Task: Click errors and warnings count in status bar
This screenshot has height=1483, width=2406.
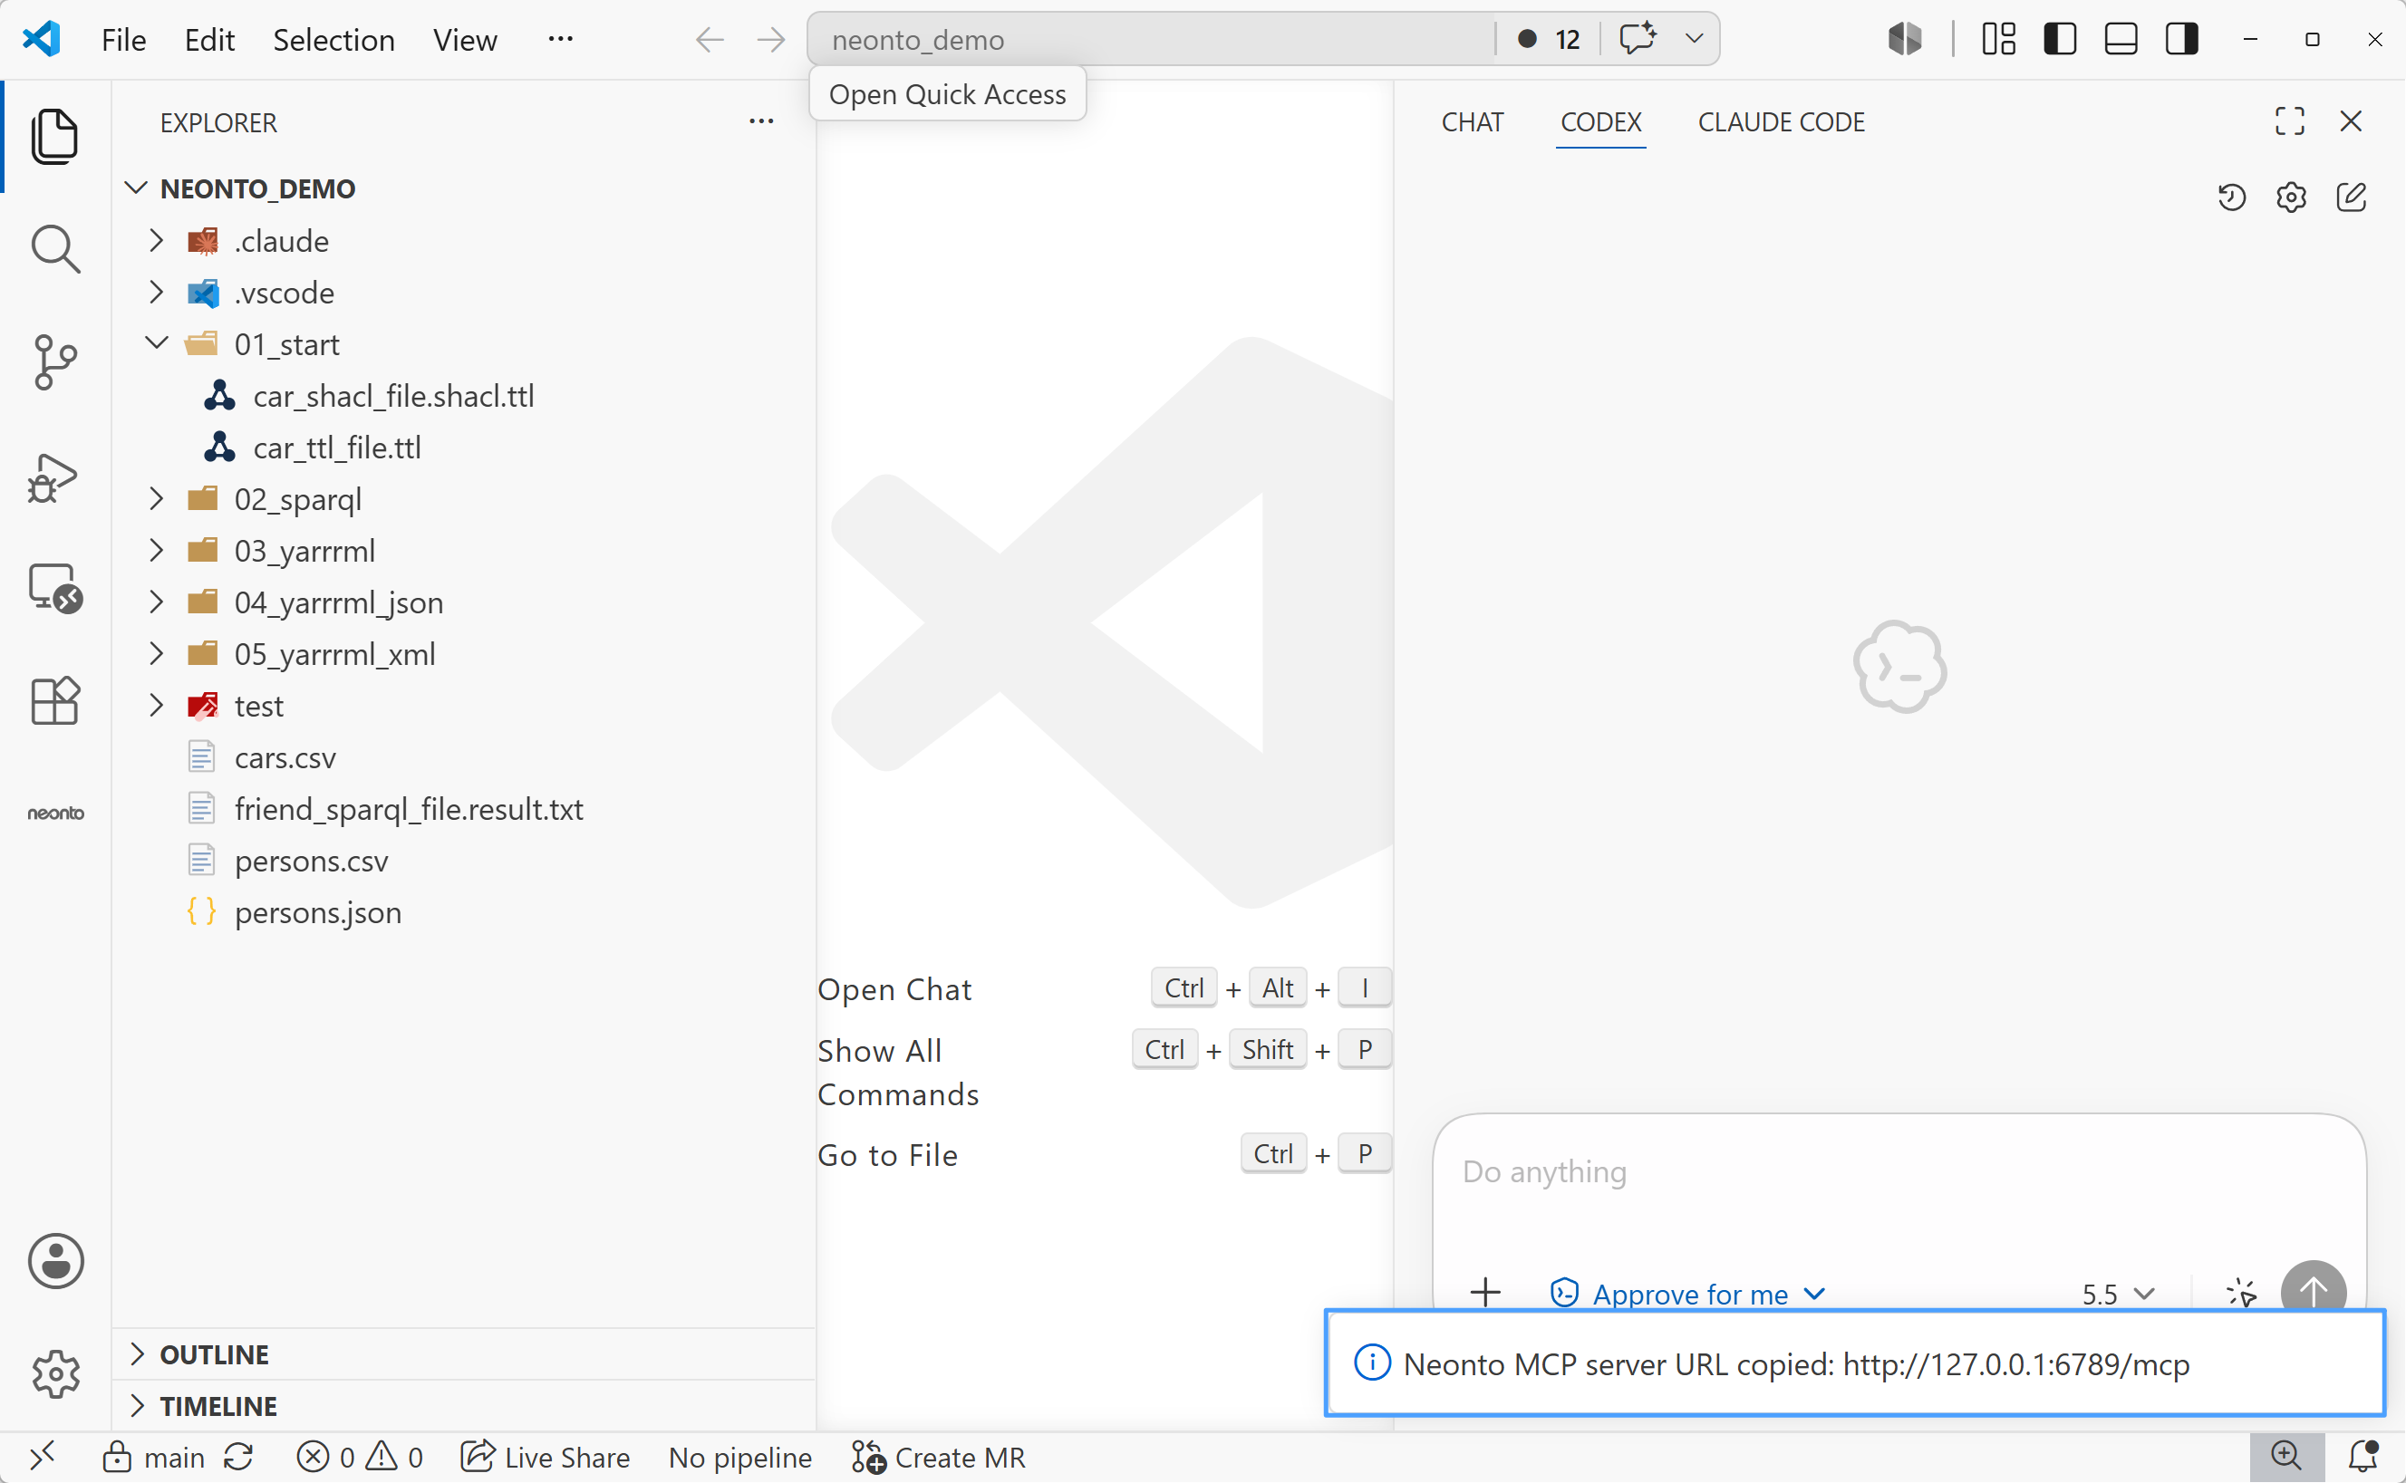Action: tap(359, 1457)
